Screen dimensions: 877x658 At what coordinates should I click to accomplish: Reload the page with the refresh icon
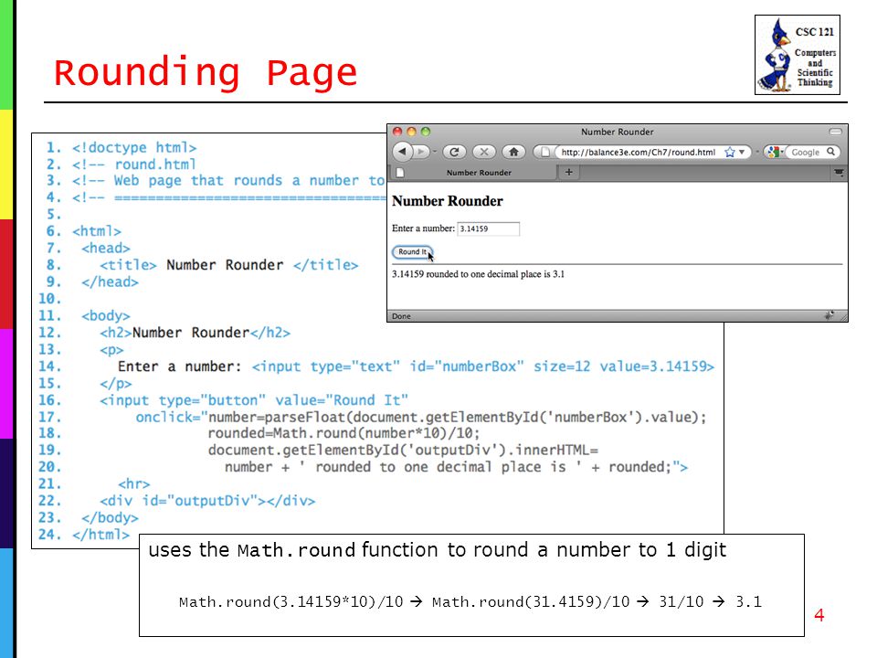(454, 152)
